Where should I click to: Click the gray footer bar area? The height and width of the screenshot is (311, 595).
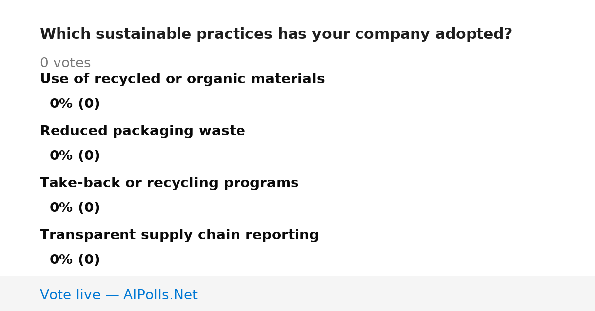(x=297, y=294)
